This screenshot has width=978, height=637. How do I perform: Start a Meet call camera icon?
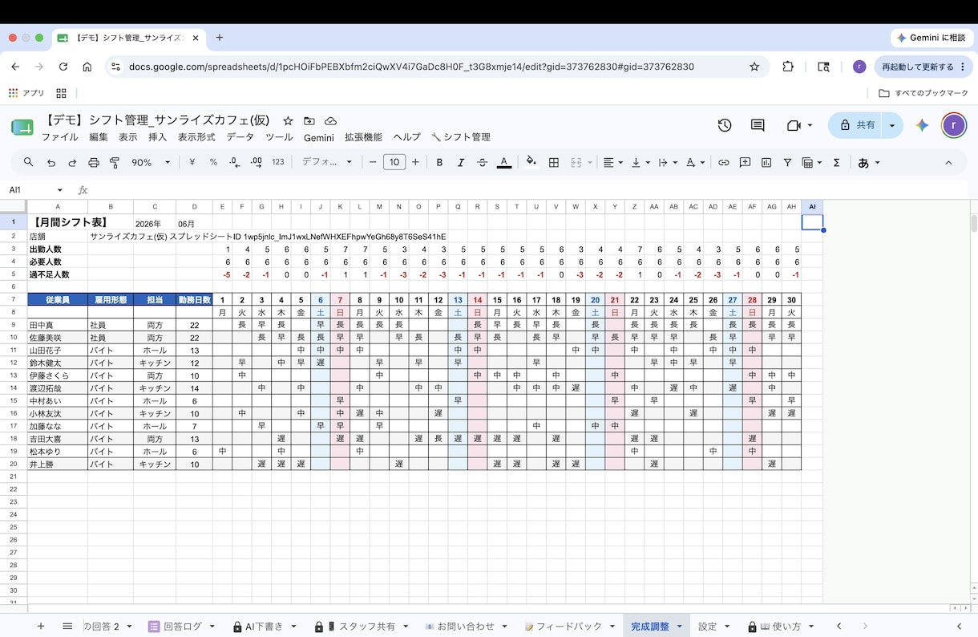pyautogui.click(x=794, y=125)
